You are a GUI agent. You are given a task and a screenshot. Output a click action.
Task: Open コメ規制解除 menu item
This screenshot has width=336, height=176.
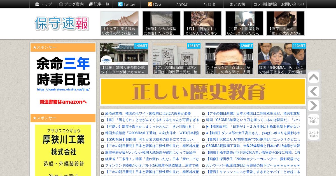265,4
